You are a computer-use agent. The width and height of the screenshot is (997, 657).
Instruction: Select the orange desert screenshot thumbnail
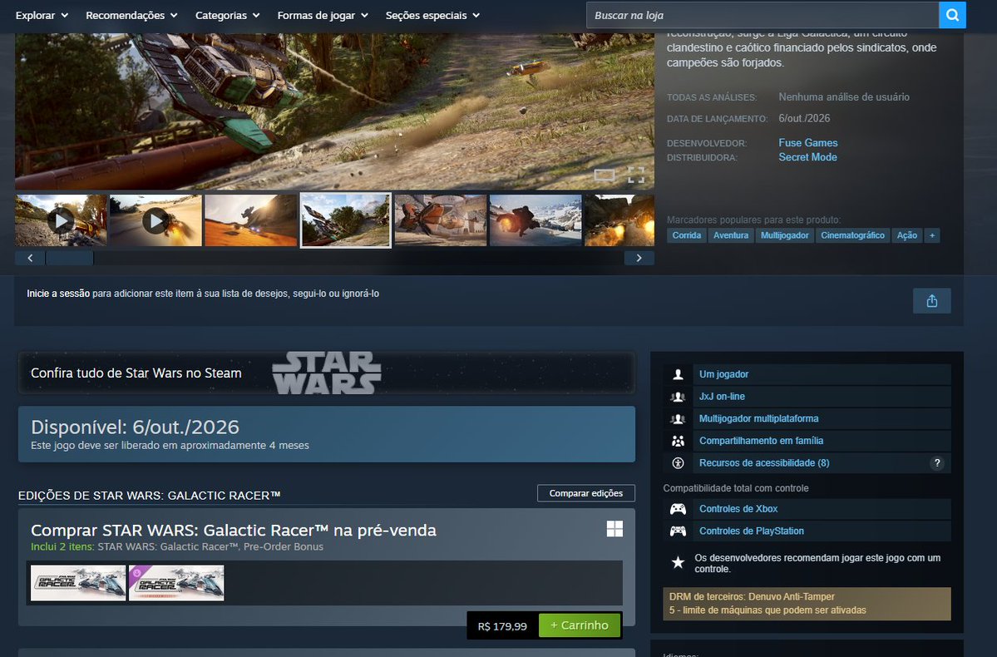[x=250, y=220]
